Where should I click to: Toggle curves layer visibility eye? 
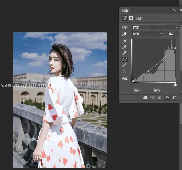(167, 97)
